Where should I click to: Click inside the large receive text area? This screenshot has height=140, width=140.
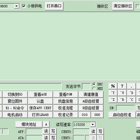point(70,45)
